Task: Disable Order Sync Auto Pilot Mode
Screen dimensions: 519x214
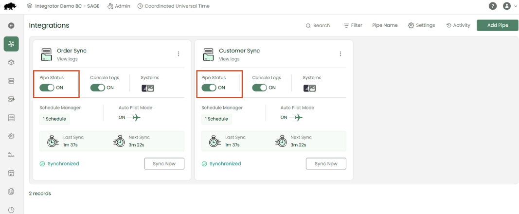Action: [130, 117]
